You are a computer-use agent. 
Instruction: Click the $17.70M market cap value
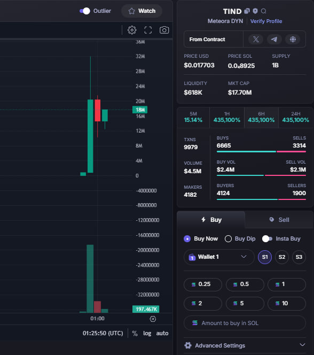[x=240, y=92]
